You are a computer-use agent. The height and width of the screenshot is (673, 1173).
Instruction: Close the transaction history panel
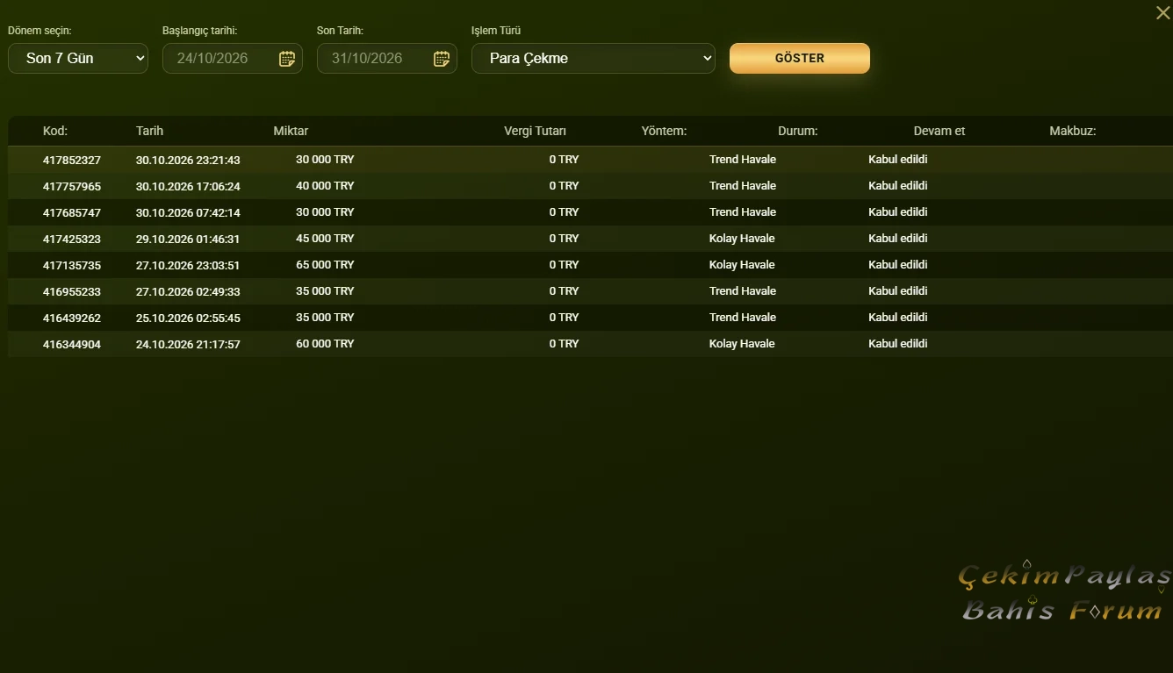pos(1162,12)
